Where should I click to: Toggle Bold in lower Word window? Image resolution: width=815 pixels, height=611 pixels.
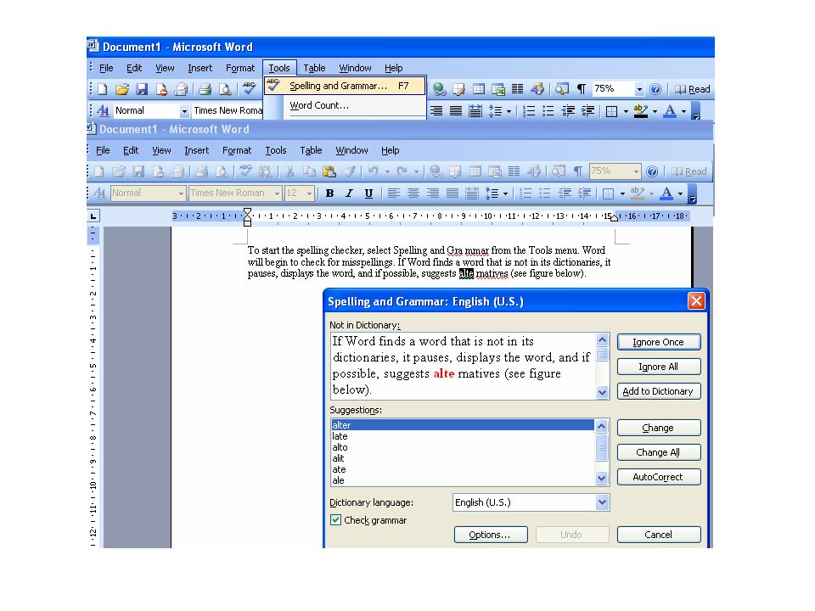(329, 193)
